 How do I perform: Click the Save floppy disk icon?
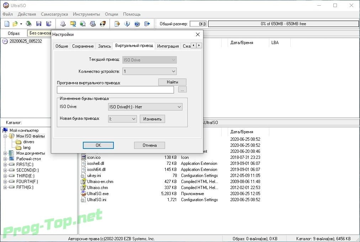tap(39, 23)
